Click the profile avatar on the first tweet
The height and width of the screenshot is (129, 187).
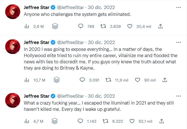tap(13, 11)
